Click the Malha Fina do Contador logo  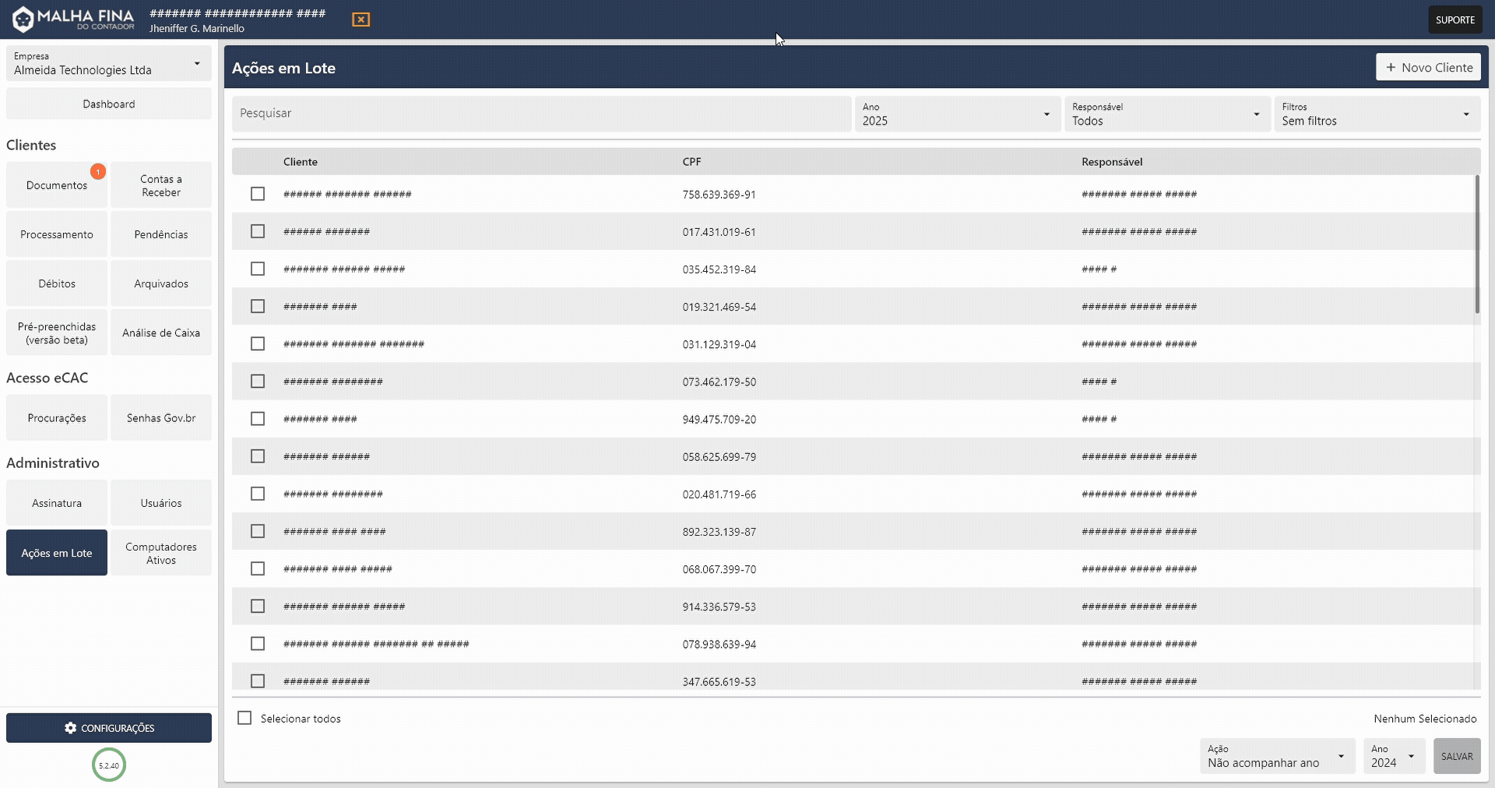click(71, 19)
